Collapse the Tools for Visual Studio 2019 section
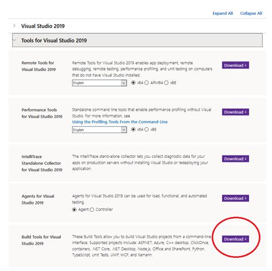The image size is (272, 271). point(137,40)
